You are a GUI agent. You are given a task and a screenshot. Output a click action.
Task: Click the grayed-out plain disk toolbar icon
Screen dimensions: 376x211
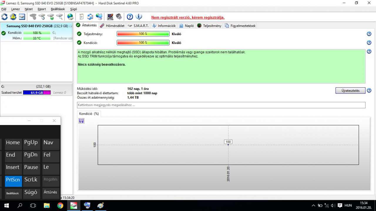click(x=33, y=17)
